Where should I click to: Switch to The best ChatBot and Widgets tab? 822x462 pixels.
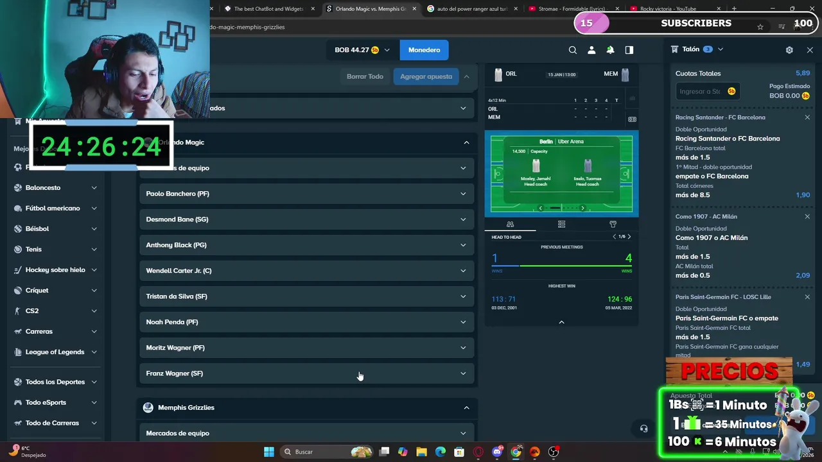click(268, 9)
